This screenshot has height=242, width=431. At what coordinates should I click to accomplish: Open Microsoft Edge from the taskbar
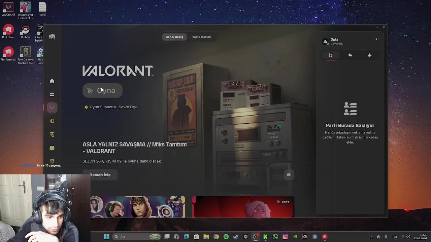point(187,237)
